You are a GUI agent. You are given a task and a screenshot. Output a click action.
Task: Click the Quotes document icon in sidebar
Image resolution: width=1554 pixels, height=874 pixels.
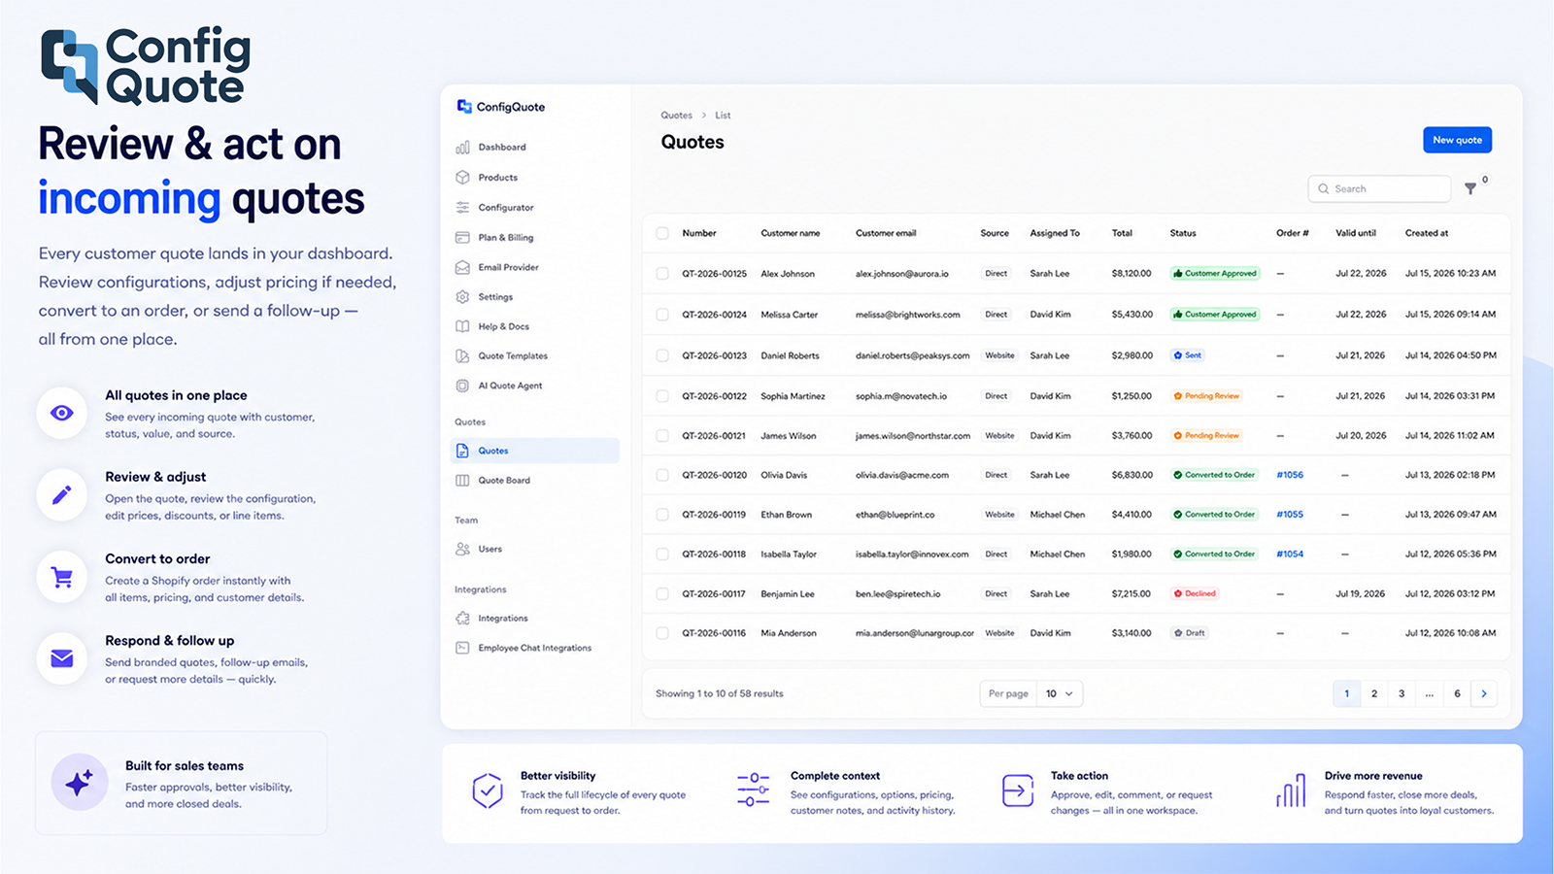click(462, 451)
